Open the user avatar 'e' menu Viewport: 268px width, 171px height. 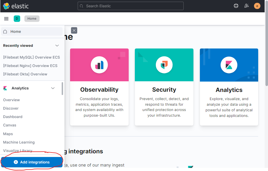click(257, 6)
